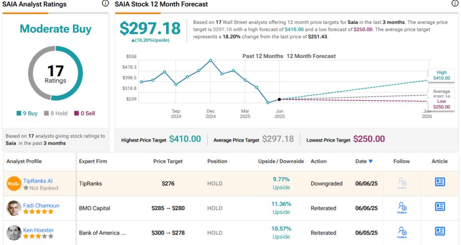Open the info icon beside SAIA Analyst Ratings
Image resolution: width=461 pixels, height=245 pixels.
click(x=105, y=4)
